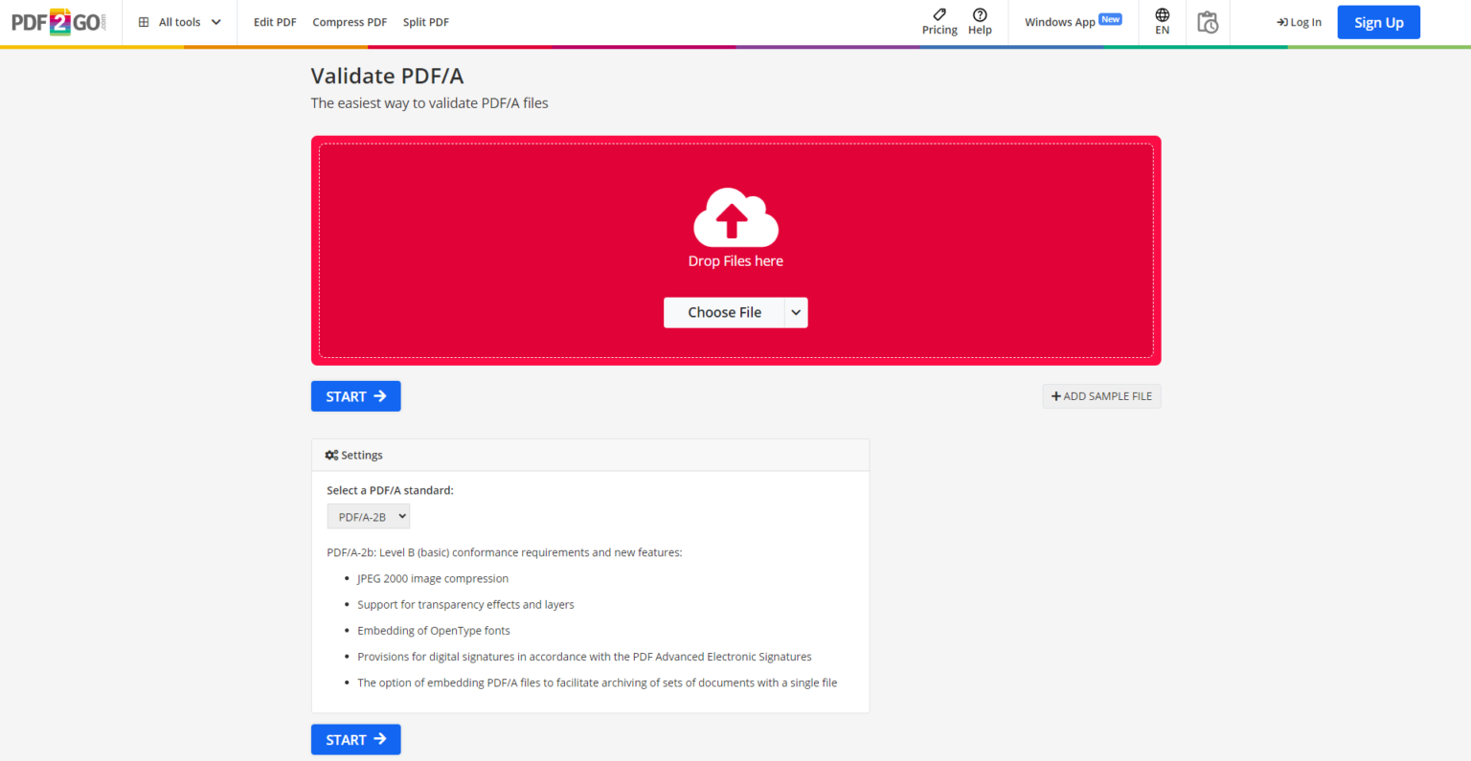Click the Sign Up button
1471x761 pixels.
(1378, 21)
